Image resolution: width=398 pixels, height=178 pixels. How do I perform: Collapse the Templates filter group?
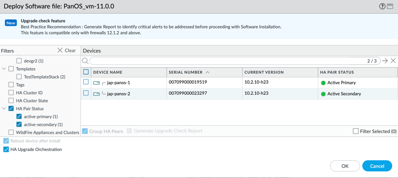click(x=4, y=69)
